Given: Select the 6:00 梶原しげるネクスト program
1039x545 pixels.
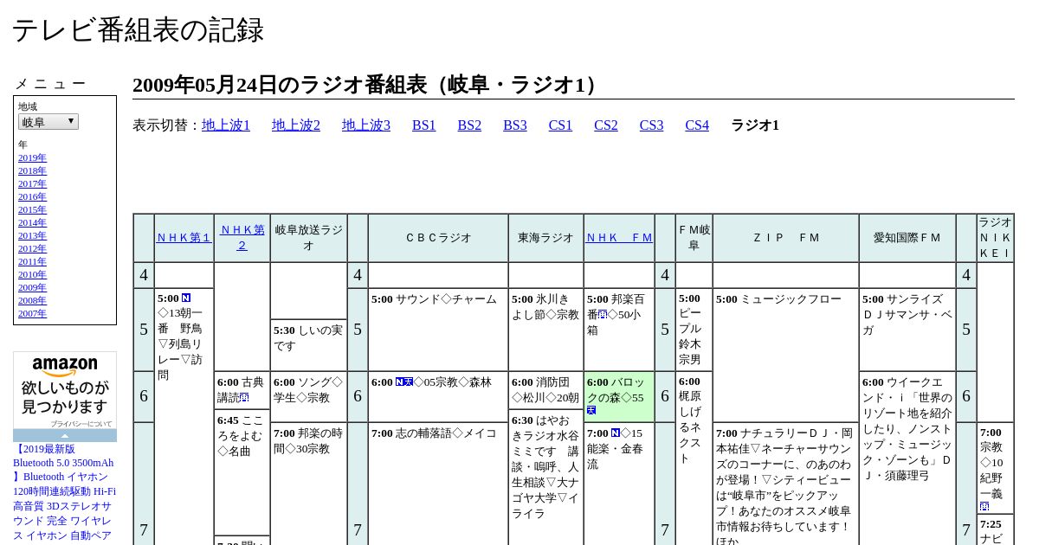Looking at the screenshot, I should click(x=694, y=458).
